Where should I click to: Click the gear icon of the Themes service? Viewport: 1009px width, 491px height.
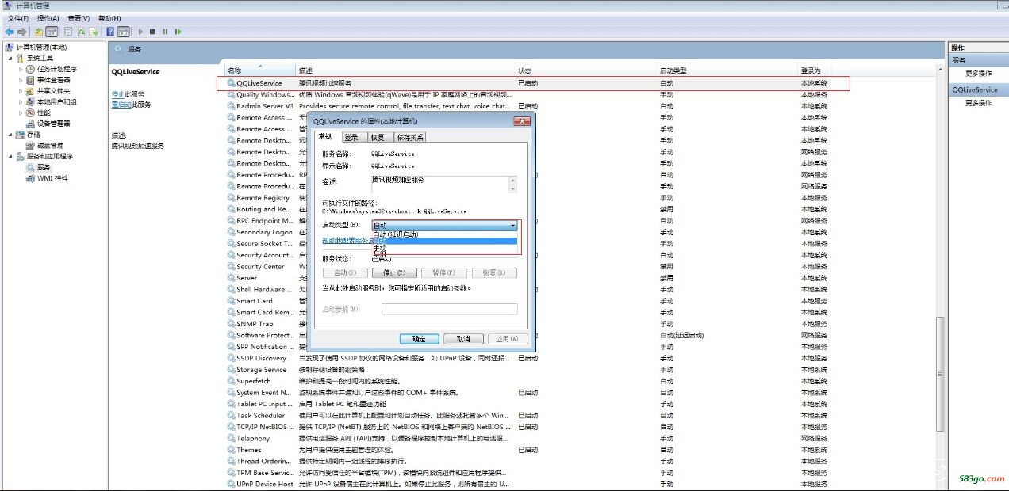[x=231, y=450]
